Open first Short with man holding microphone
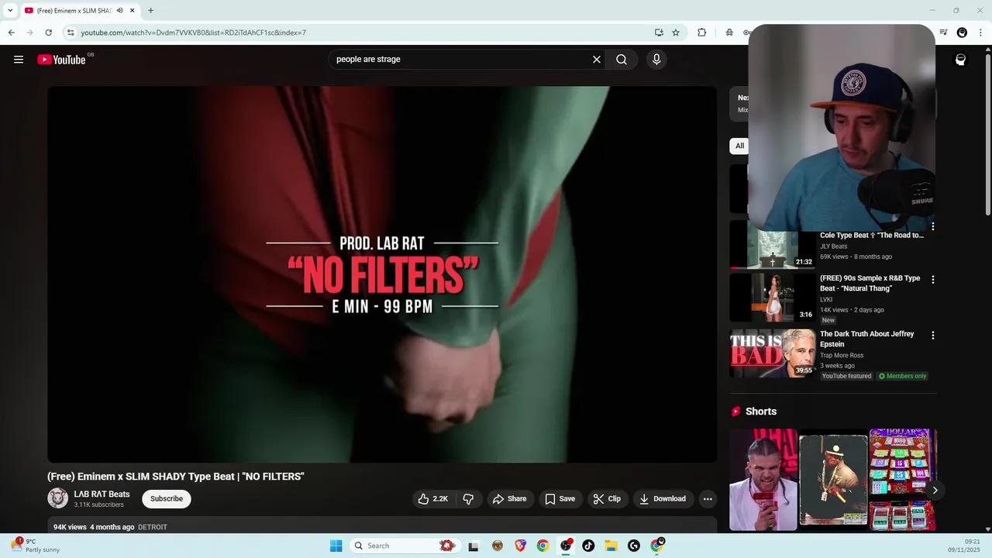Screen dimensions: 992x558 [x=763, y=480]
